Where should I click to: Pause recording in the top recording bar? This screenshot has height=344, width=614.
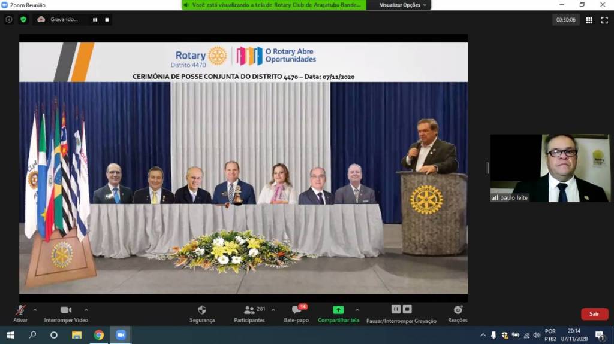[95, 19]
